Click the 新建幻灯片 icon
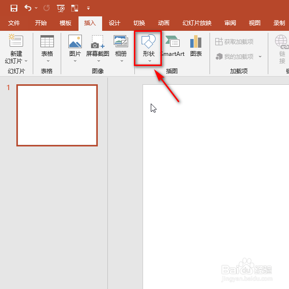Viewport: 289px width, 289px height. [16, 40]
